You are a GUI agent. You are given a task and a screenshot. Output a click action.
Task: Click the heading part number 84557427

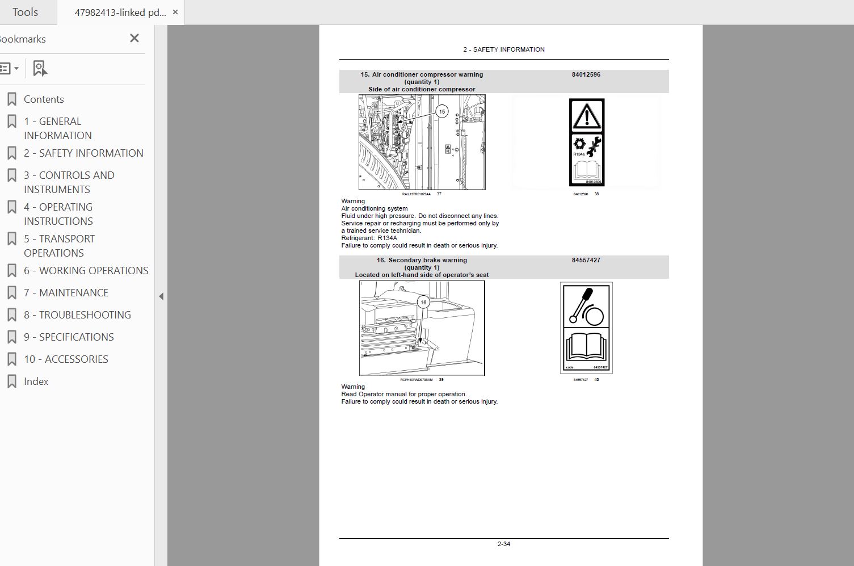click(x=586, y=260)
